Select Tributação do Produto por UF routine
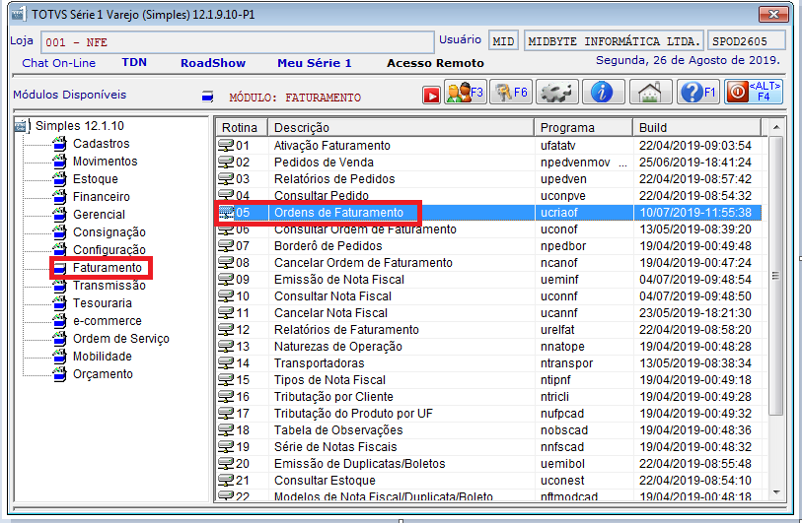This screenshot has height=523, width=802. click(x=489, y=414)
